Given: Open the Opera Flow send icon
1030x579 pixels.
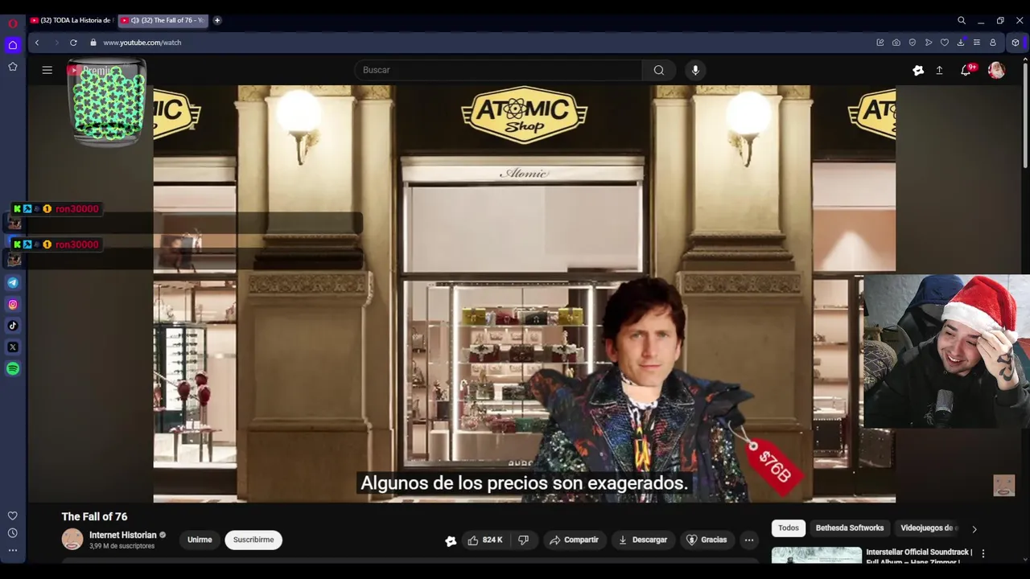Looking at the screenshot, I should [x=928, y=43].
